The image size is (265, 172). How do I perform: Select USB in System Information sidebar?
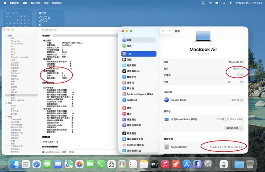(13, 60)
